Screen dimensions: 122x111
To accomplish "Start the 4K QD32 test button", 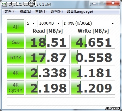I will [16, 88].
